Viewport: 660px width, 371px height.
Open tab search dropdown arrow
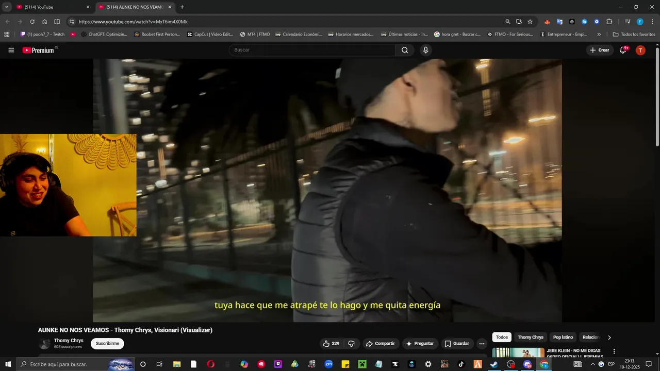point(7,7)
